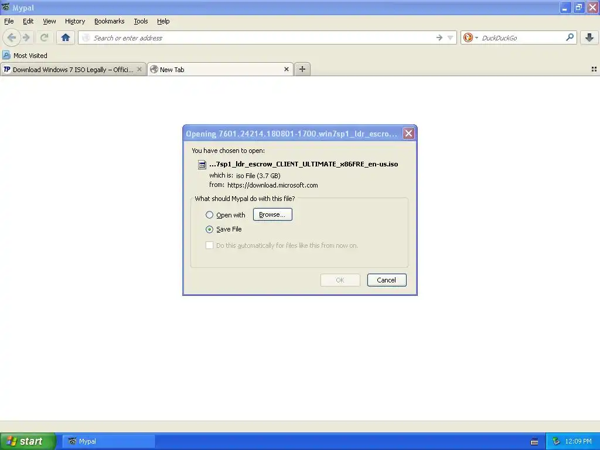Viewport: 600px width, 450px height.
Task: Open the File menu
Action: (9, 21)
